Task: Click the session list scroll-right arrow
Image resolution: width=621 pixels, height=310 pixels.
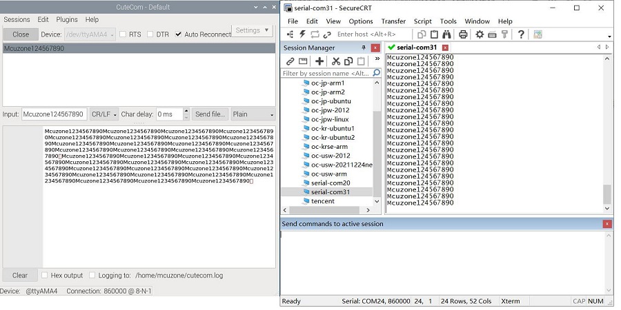Action: click(x=368, y=210)
